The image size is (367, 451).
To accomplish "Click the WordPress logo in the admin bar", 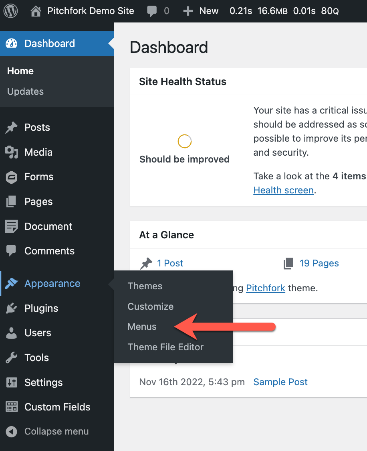I will [10, 11].
